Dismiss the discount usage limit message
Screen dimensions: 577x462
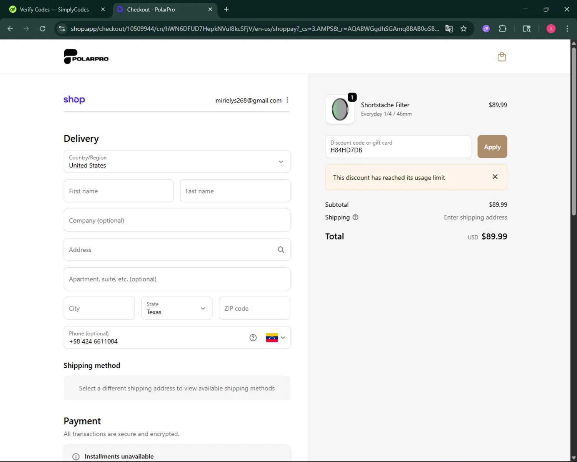[x=495, y=177]
